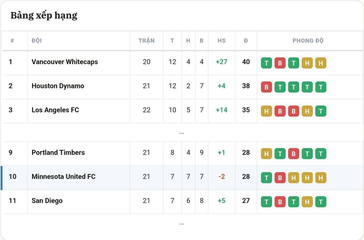Sort by the HS column header

[221, 41]
